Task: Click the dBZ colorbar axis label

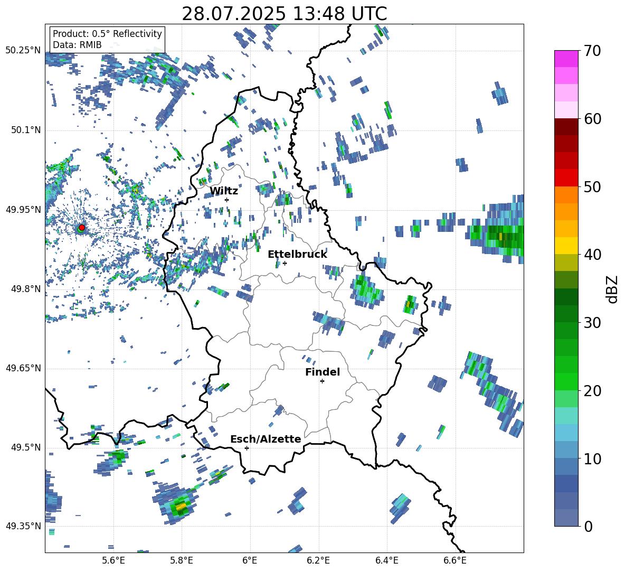Action: pos(612,289)
